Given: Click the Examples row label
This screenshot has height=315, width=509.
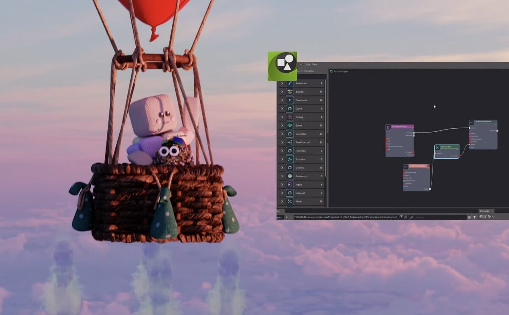Looking at the screenshot, I should [x=301, y=134].
